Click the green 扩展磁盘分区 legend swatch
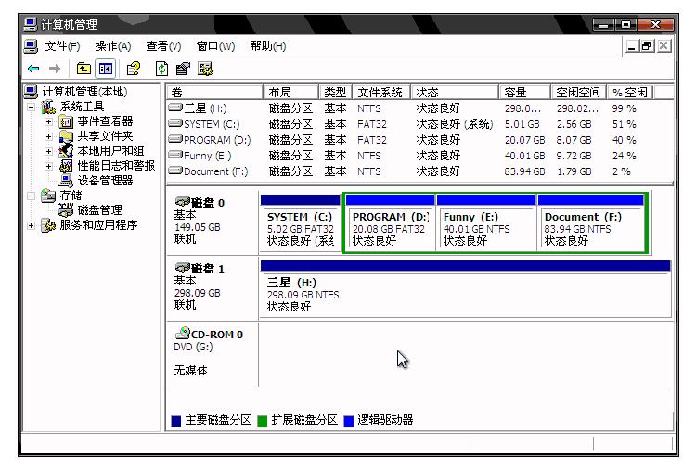Screen dimensions: 696x469 point(262,421)
